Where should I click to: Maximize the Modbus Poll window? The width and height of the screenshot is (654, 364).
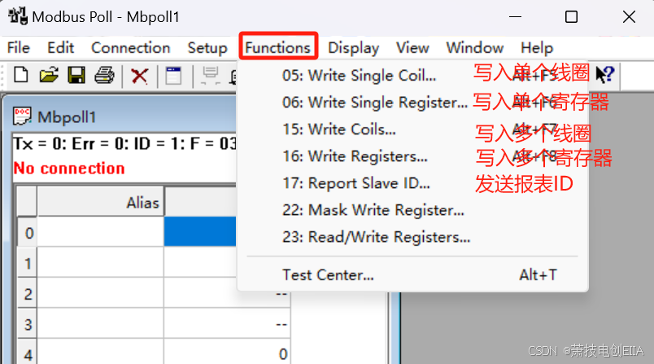(x=571, y=17)
